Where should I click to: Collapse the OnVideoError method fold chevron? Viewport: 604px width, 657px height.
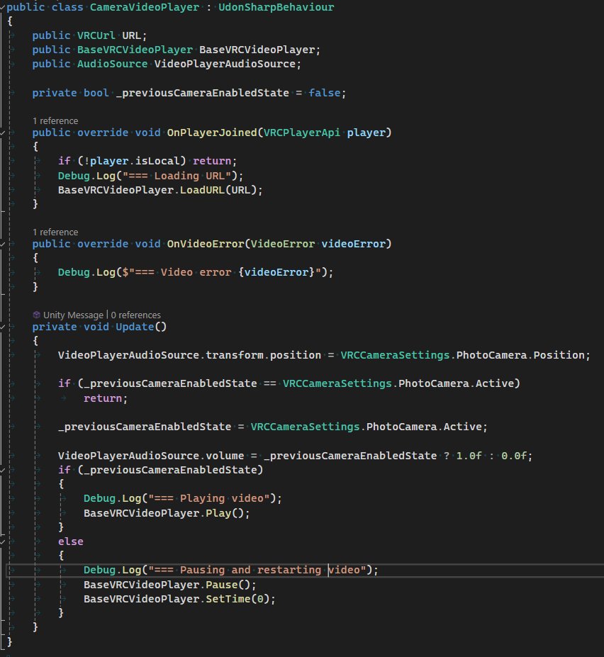coord(3,244)
